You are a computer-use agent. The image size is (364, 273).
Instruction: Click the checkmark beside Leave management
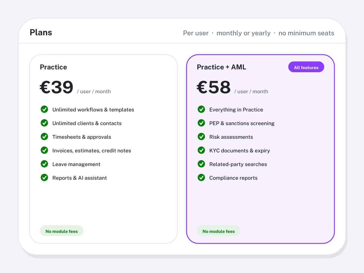pyautogui.click(x=44, y=164)
